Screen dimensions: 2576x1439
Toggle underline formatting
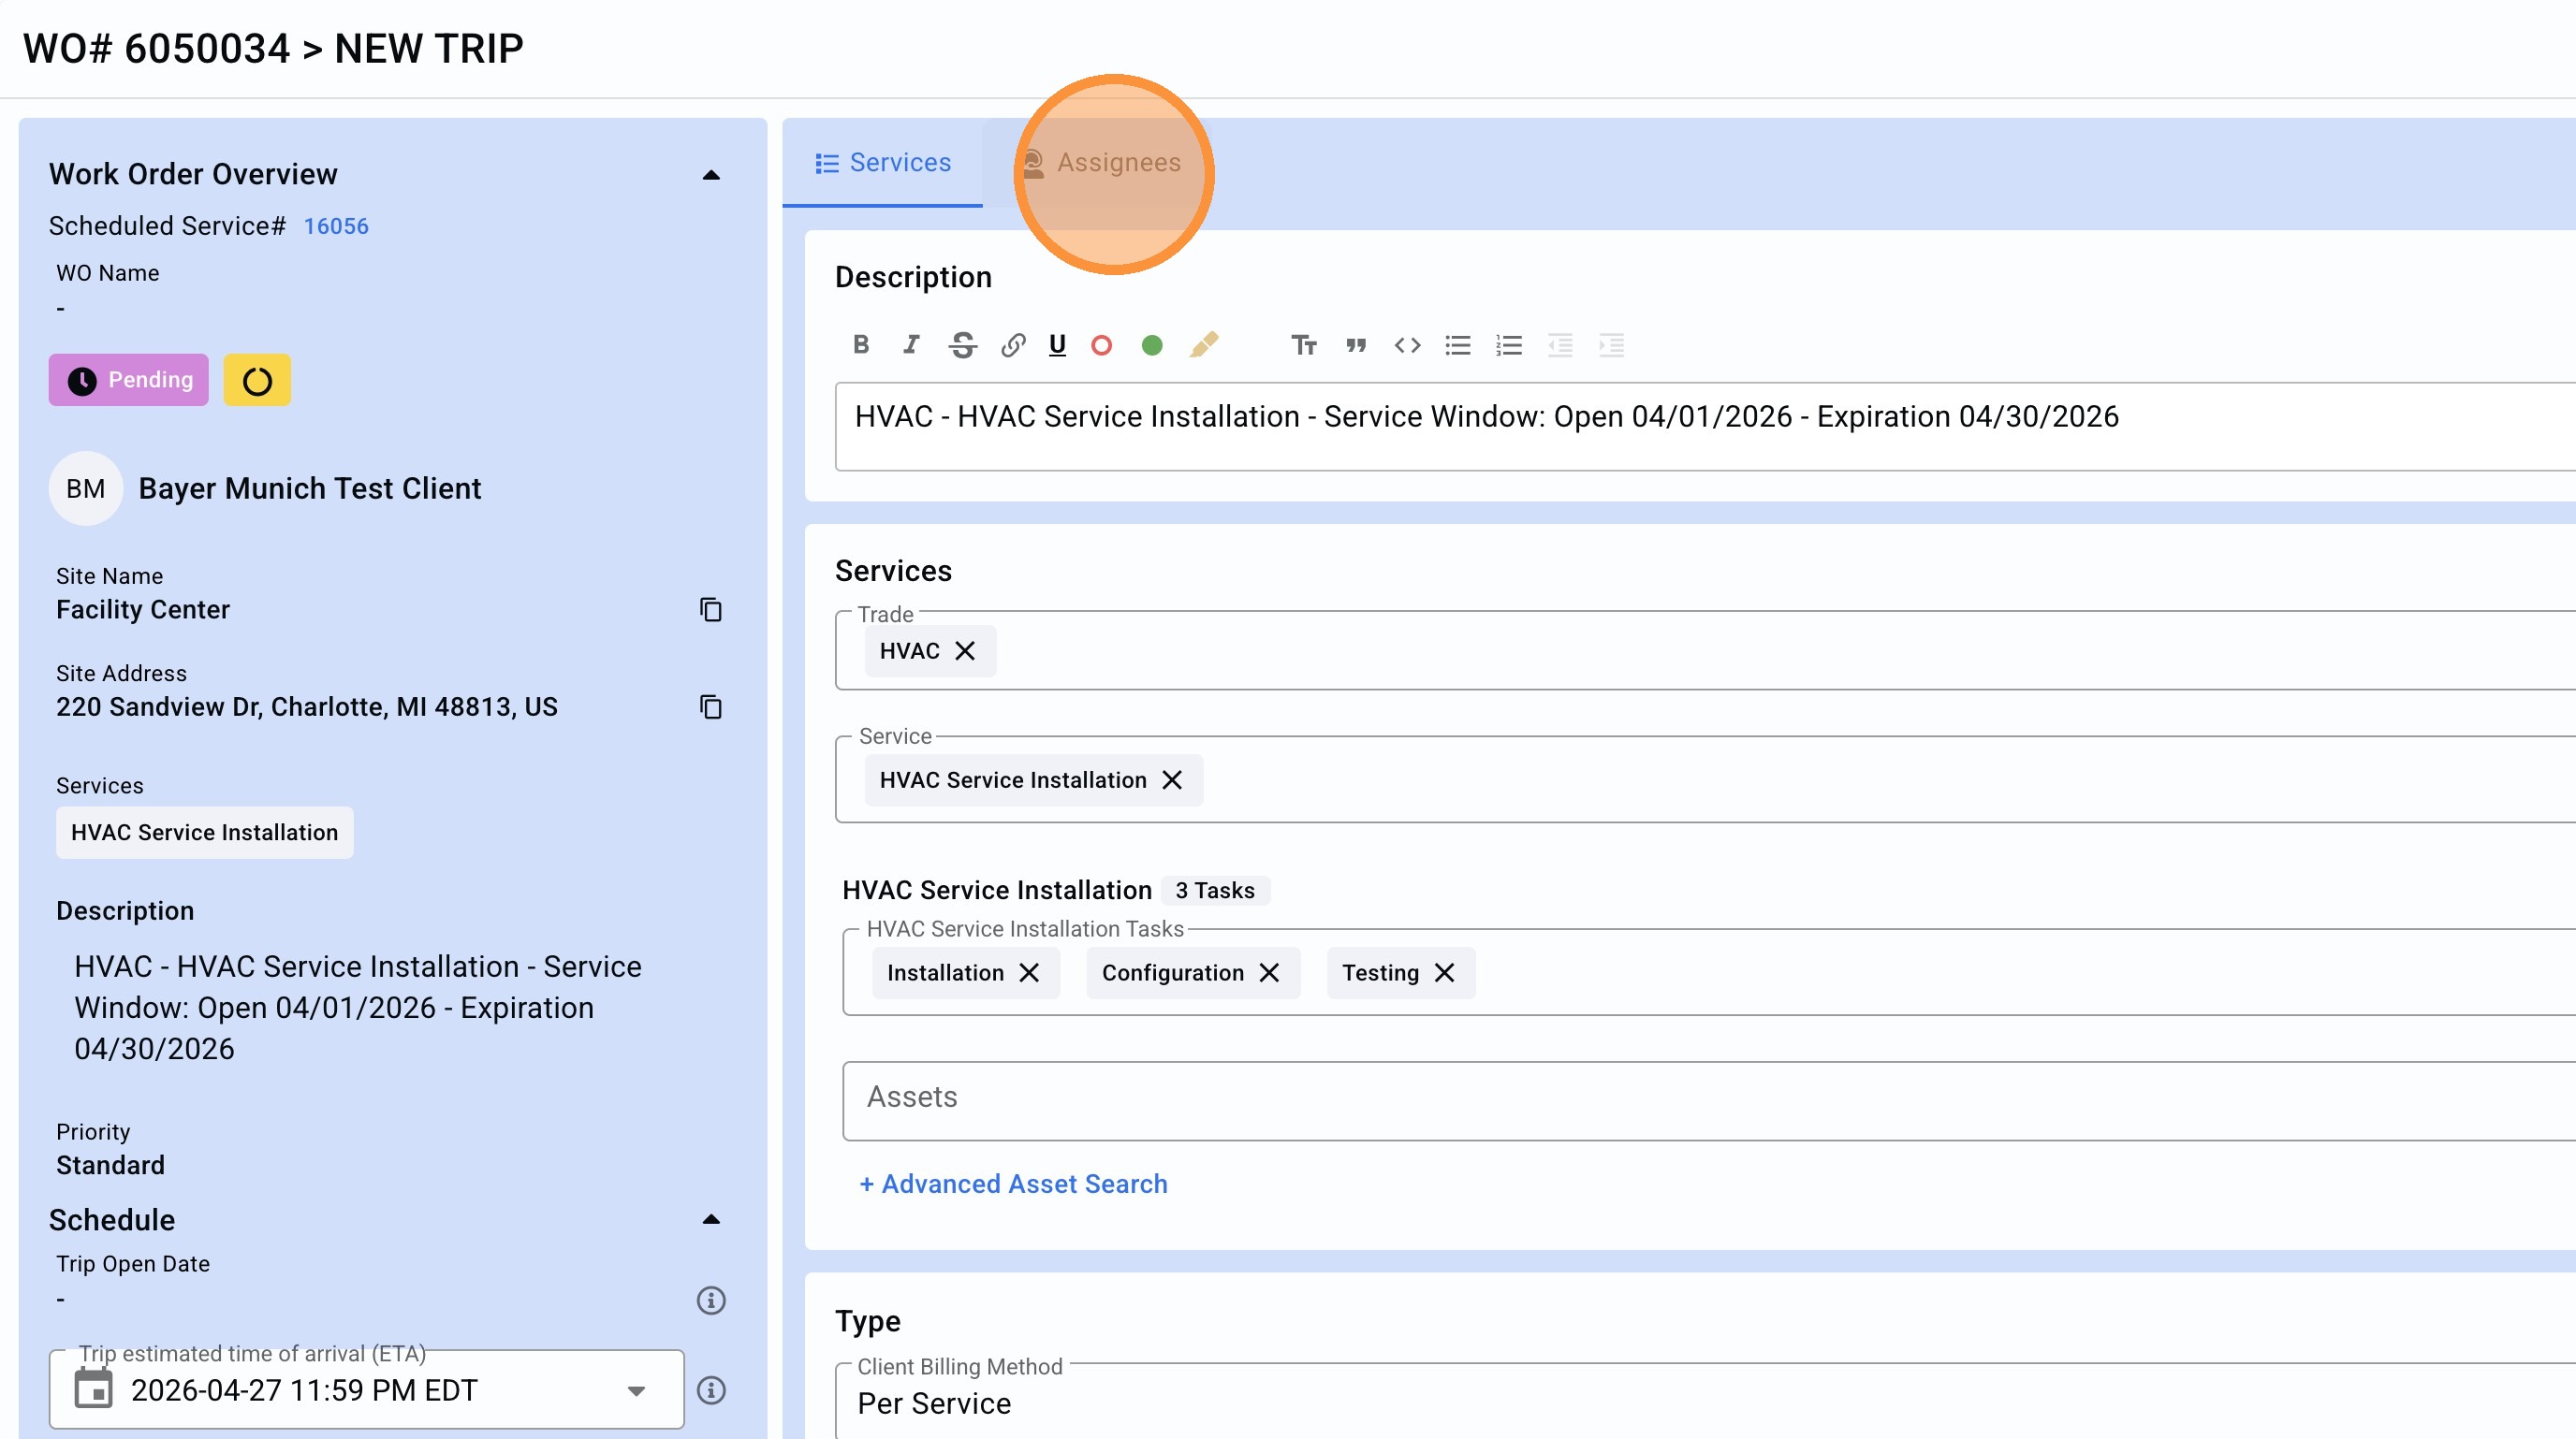coord(1057,344)
